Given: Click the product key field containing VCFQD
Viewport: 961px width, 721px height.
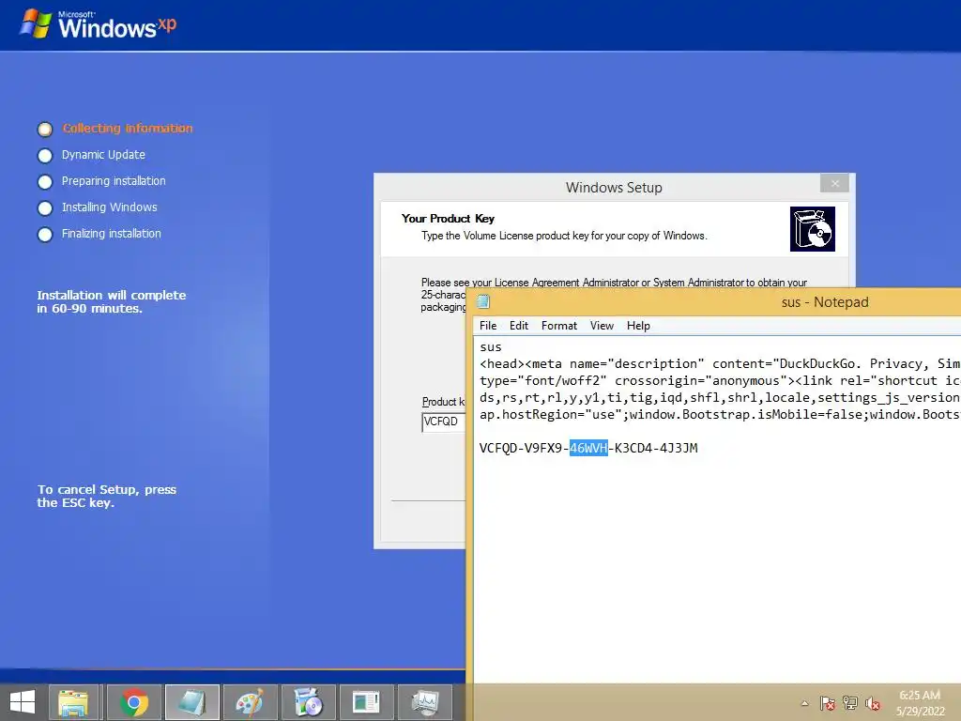Looking at the screenshot, I should (444, 422).
